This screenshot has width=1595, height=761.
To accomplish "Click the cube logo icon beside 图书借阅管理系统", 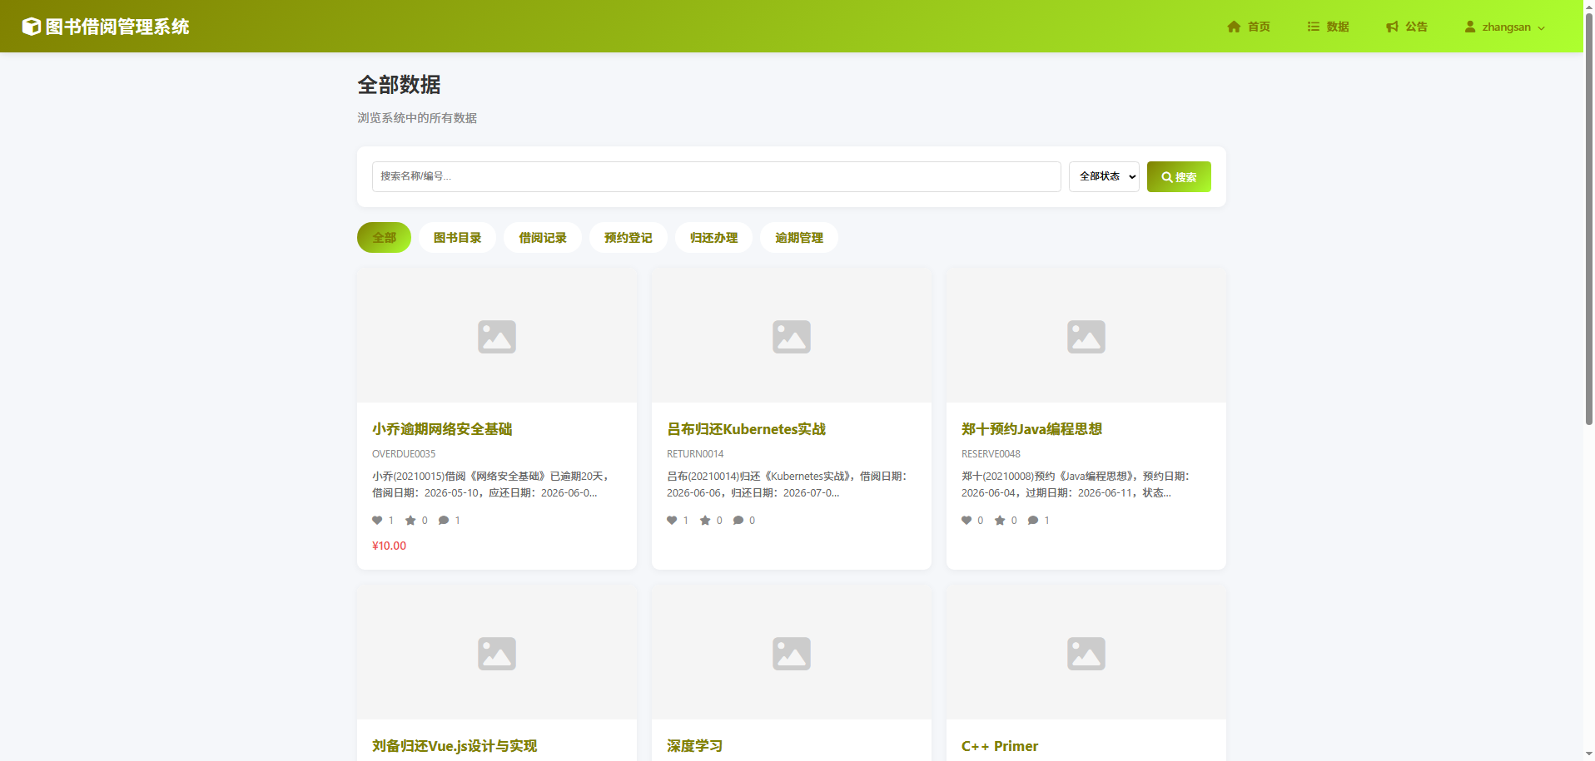I will (x=31, y=27).
